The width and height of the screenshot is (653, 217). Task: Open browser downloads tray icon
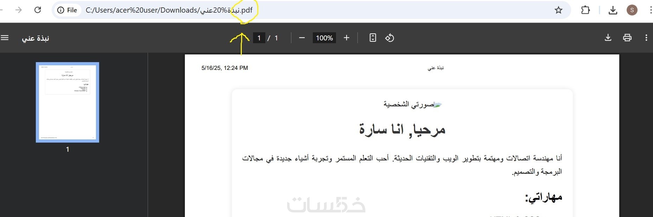coord(613,10)
